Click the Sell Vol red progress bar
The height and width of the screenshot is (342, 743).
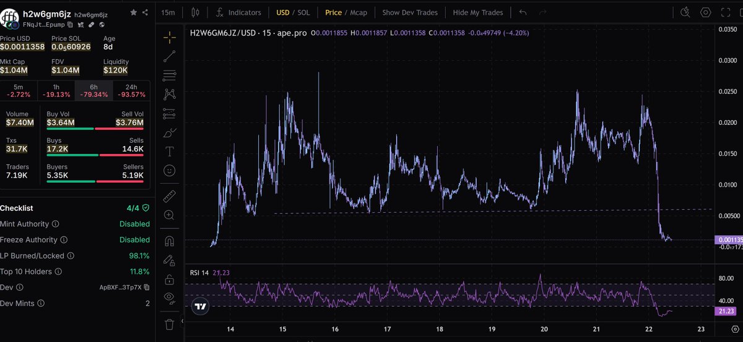119,129
